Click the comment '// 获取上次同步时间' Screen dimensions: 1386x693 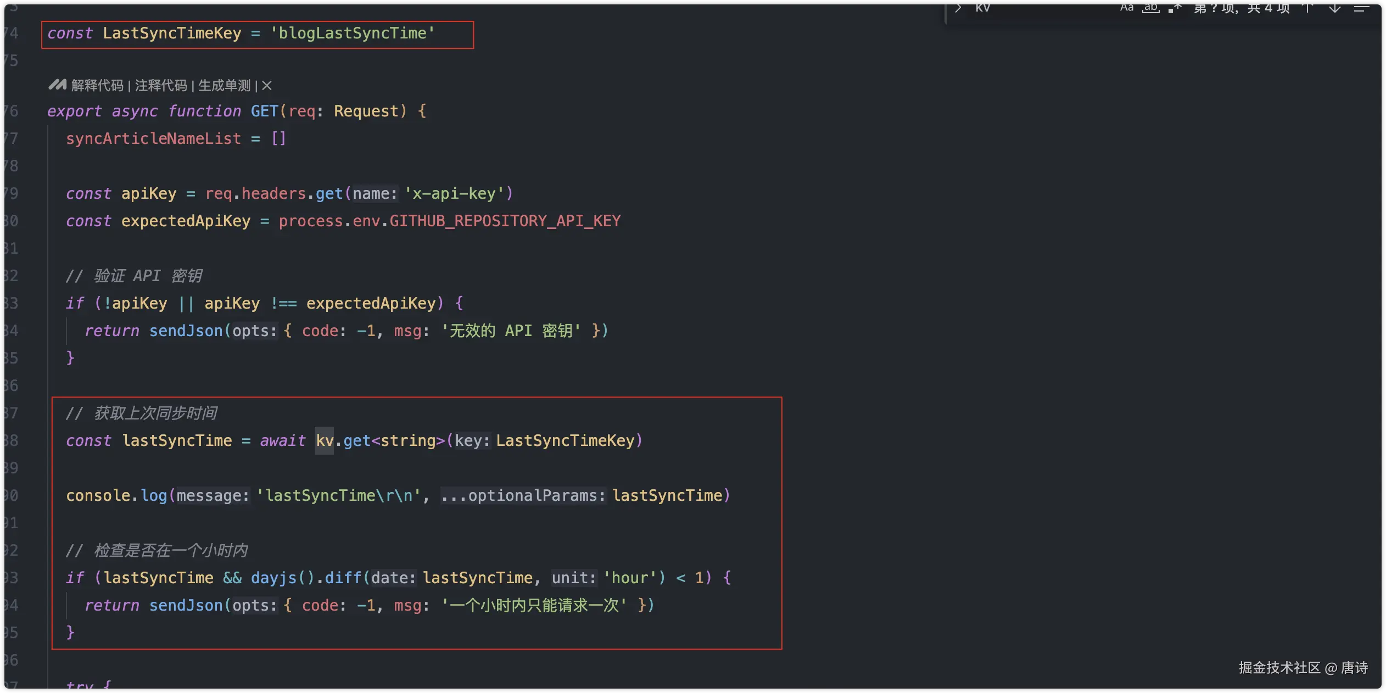[x=141, y=413]
